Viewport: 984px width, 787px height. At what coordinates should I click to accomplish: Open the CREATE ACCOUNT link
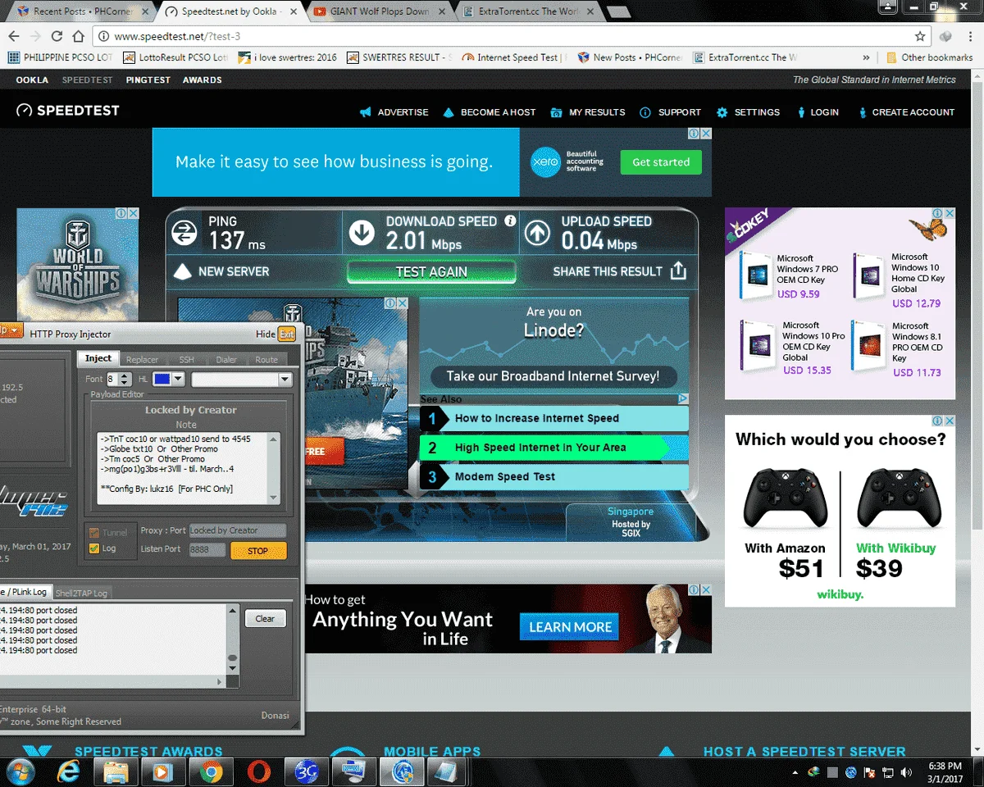point(905,112)
